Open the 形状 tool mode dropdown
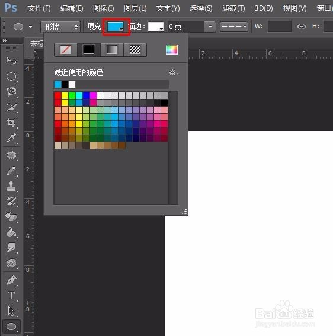This screenshot has height=336, width=333. tap(60, 27)
